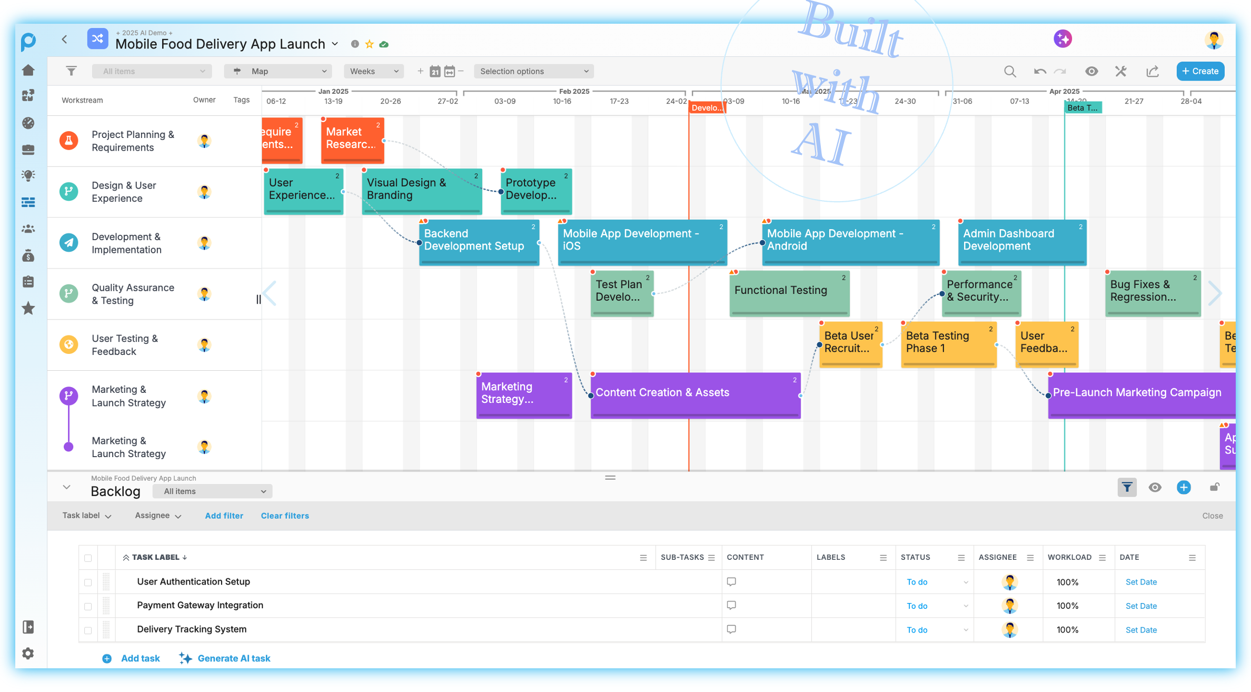Screen dimensions: 1251x692
Task: Open the Assignee filter menu
Action: [157, 516]
